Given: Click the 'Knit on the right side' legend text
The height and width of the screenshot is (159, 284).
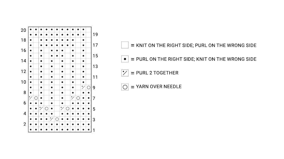Looking at the screenshot, I should point(196,45).
